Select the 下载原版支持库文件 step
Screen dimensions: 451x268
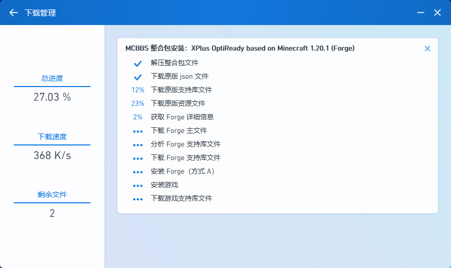(181, 90)
